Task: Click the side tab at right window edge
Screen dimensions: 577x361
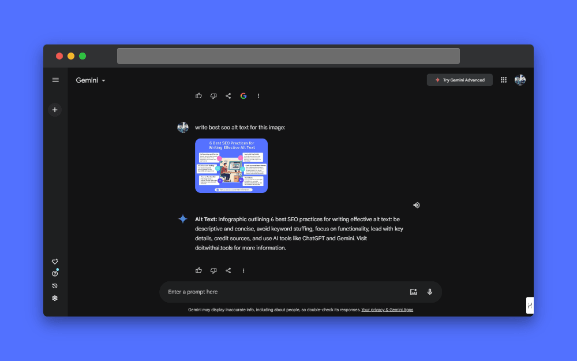Action: [530, 306]
